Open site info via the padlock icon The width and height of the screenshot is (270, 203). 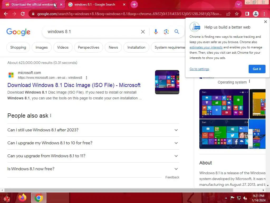point(33,14)
